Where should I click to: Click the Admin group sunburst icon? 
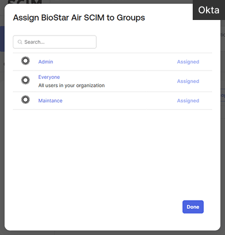(26, 61)
